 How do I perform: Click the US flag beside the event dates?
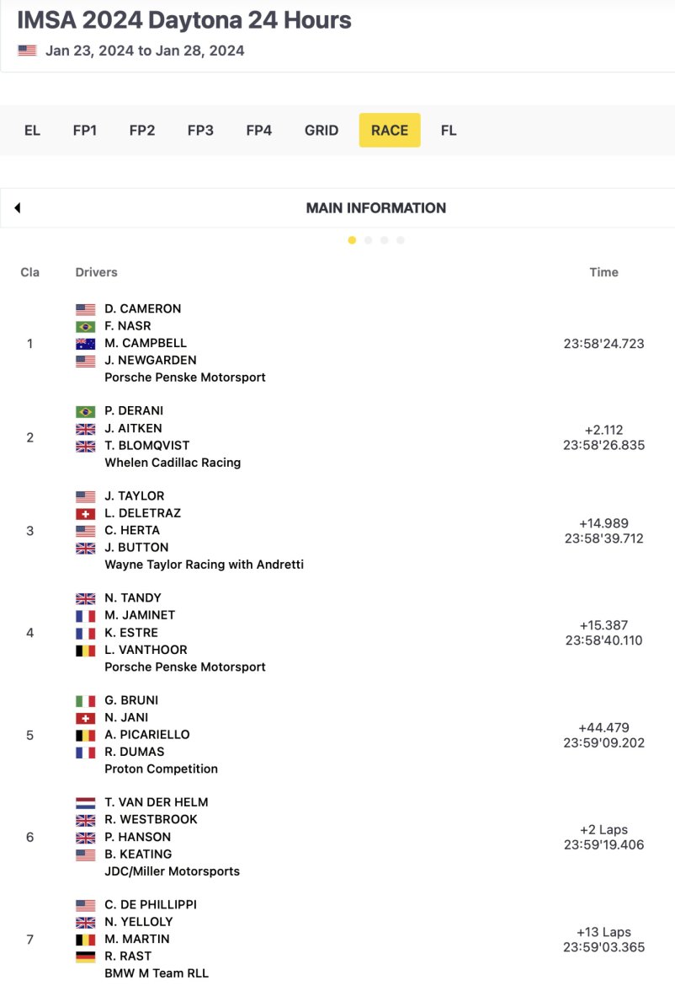(25, 50)
